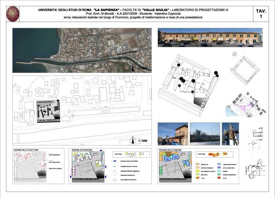Click the dark project block on the site plan
The image size is (275, 198).
click(48, 111)
